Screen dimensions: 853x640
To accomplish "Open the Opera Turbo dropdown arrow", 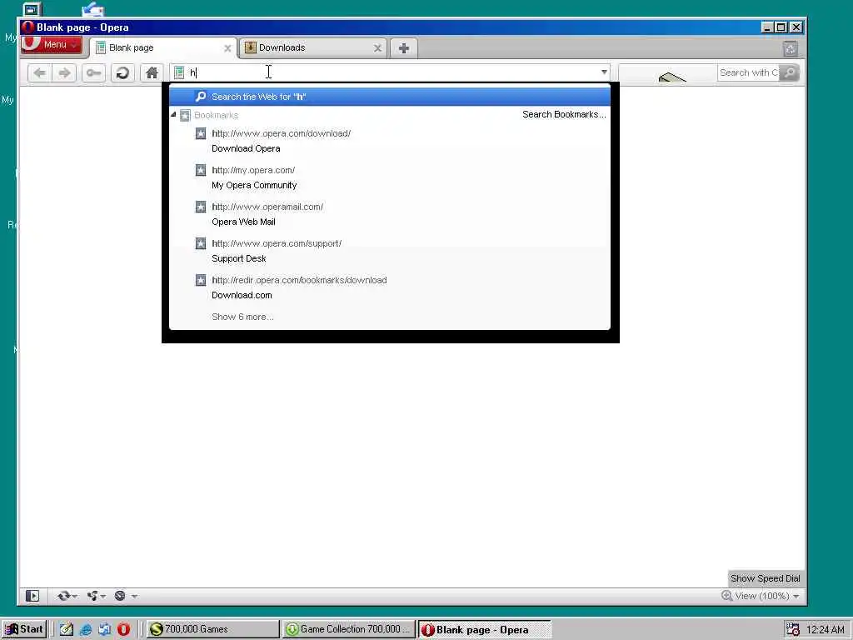I will click(x=134, y=597).
